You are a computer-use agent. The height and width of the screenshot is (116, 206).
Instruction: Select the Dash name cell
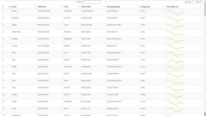24,89
